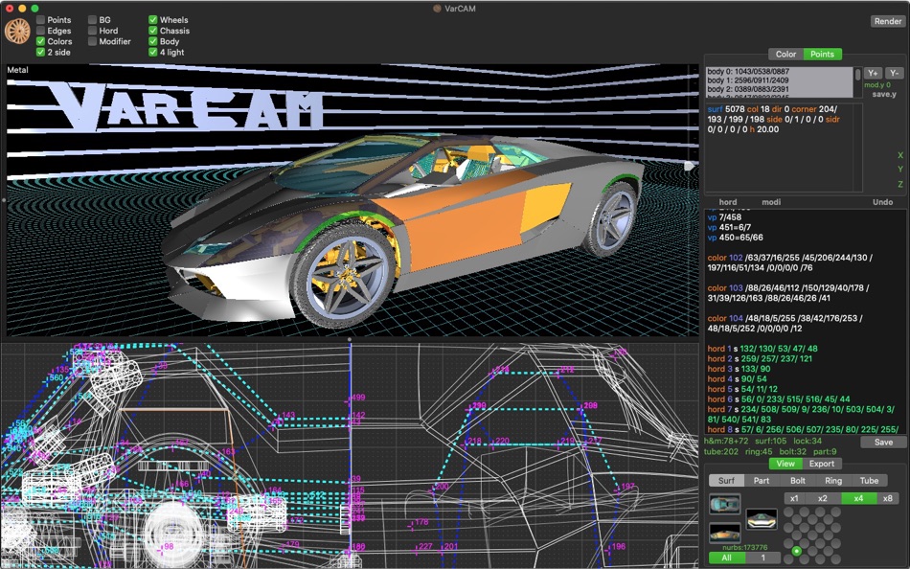The height and width of the screenshot is (569, 910).
Task: Select the body 0 row in list
Action: point(780,72)
